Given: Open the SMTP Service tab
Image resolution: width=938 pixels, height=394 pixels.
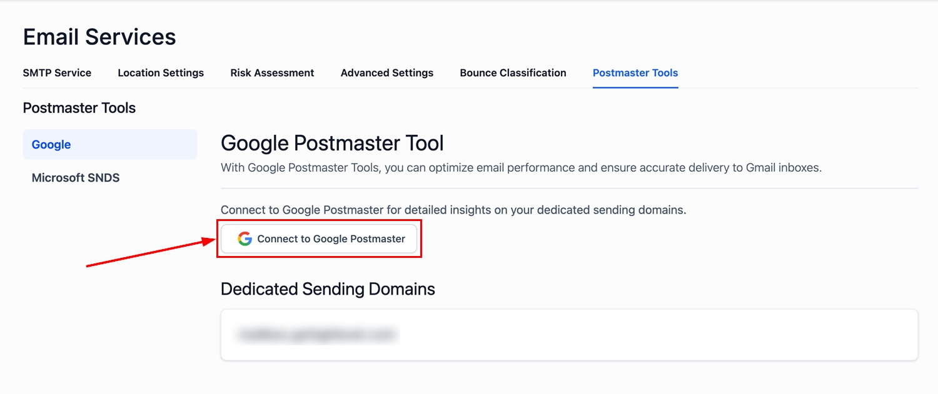Looking at the screenshot, I should click(57, 73).
